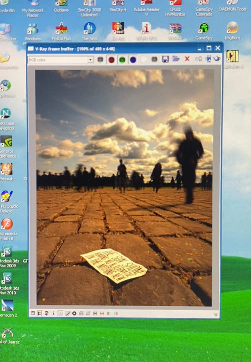Screen dimensions: 251x362
Task: Maximize the V-Ray frame buffer window
Action: coord(209,48)
